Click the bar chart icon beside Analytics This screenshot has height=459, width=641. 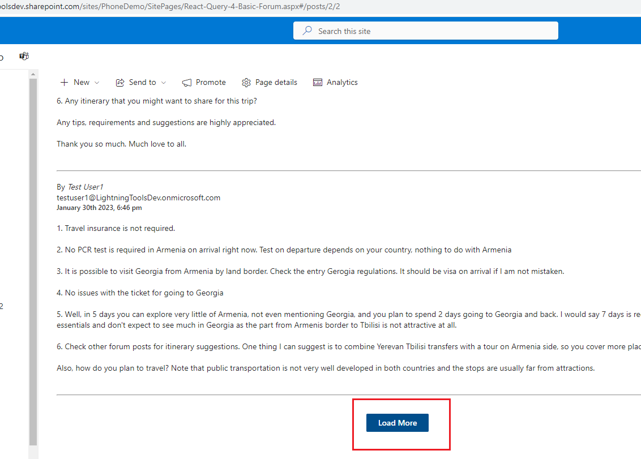coord(318,83)
